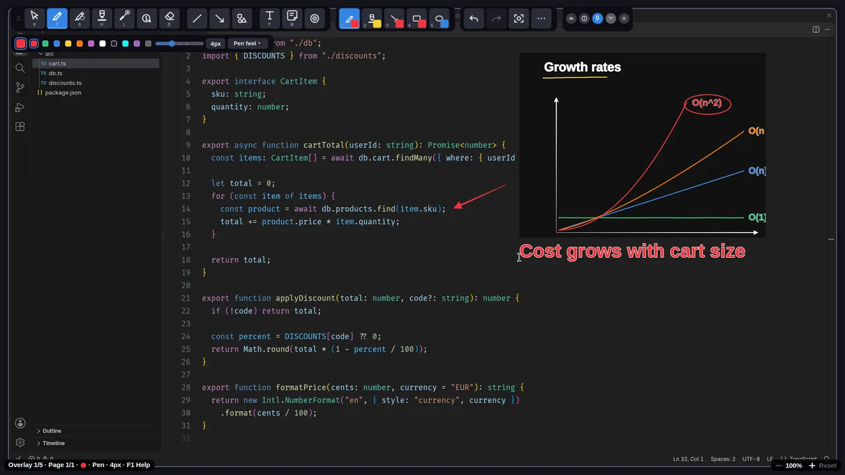Select preset 4 red rectangle
The width and height of the screenshot is (845, 475).
(x=417, y=18)
